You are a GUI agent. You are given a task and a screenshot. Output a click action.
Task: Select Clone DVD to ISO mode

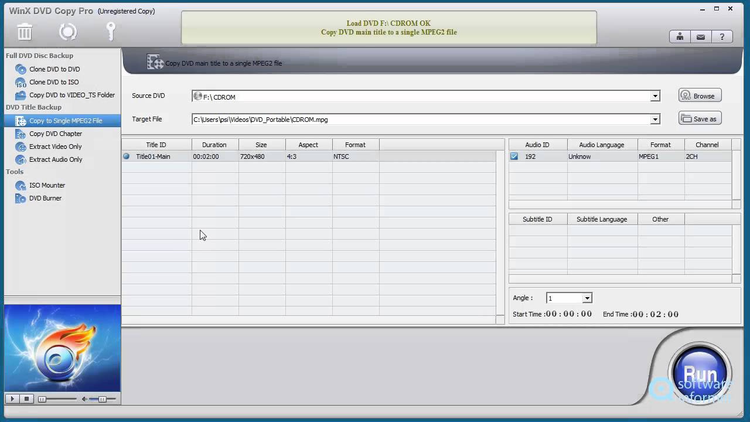pyautogui.click(x=54, y=82)
